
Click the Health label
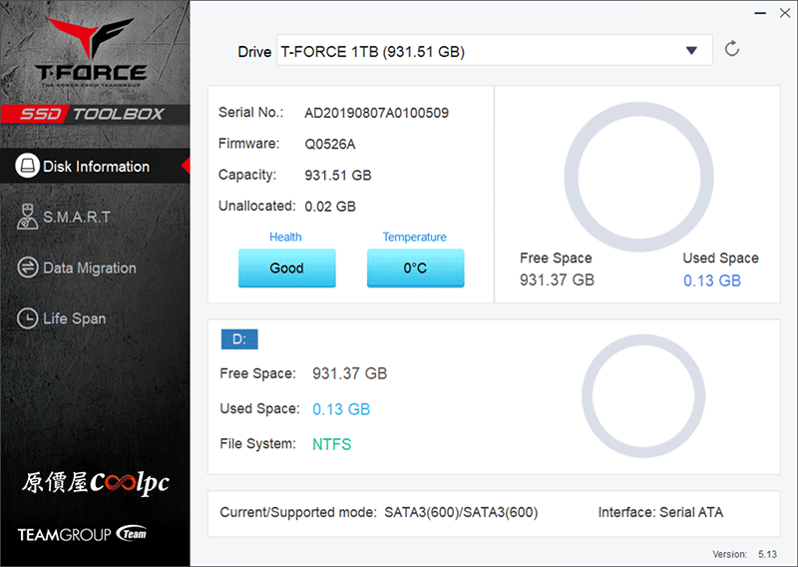285,237
